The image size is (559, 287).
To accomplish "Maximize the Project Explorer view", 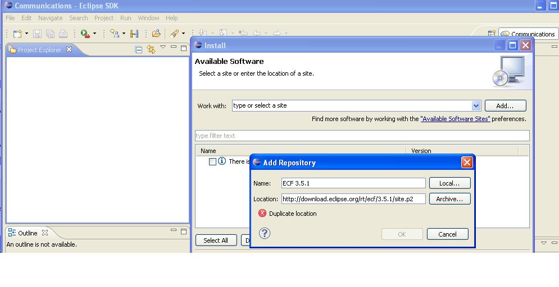I will [184, 48].
